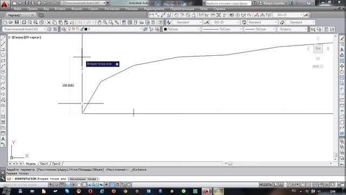Screen dimensions: 346x195
Task: Click the Вход в службы sign-in button
Action: (272, 3)
